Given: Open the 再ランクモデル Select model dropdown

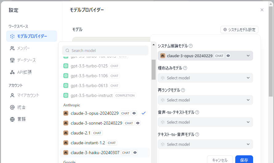Looking at the screenshot, I should pyautogui.click(x=205, y=100).
